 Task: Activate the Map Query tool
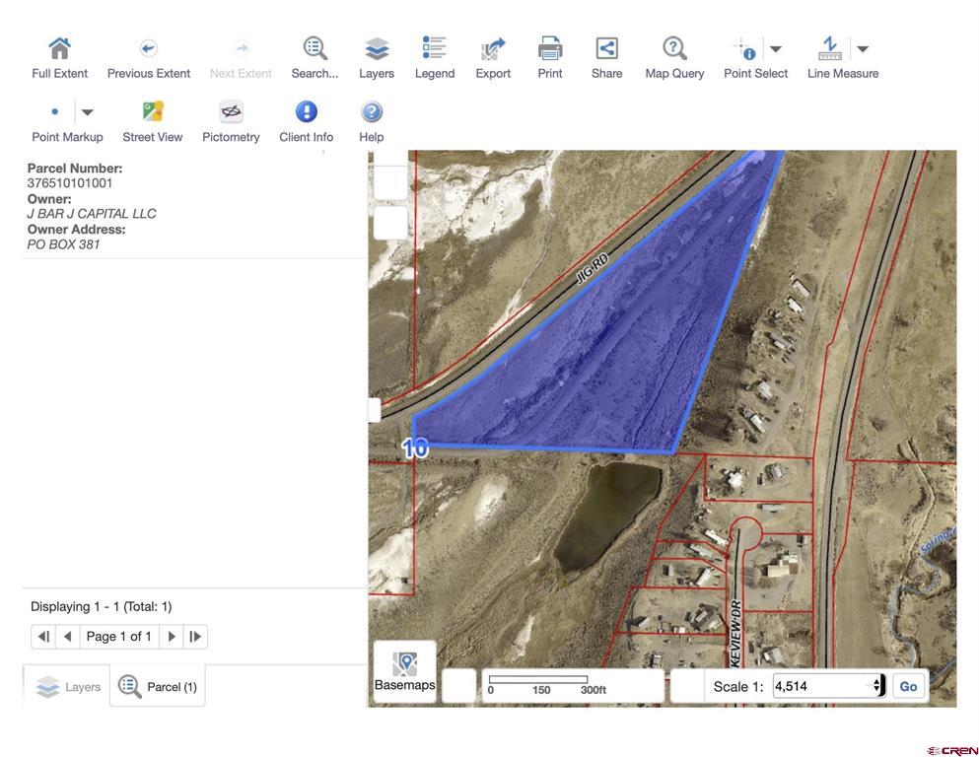click(x=674, y=48)
